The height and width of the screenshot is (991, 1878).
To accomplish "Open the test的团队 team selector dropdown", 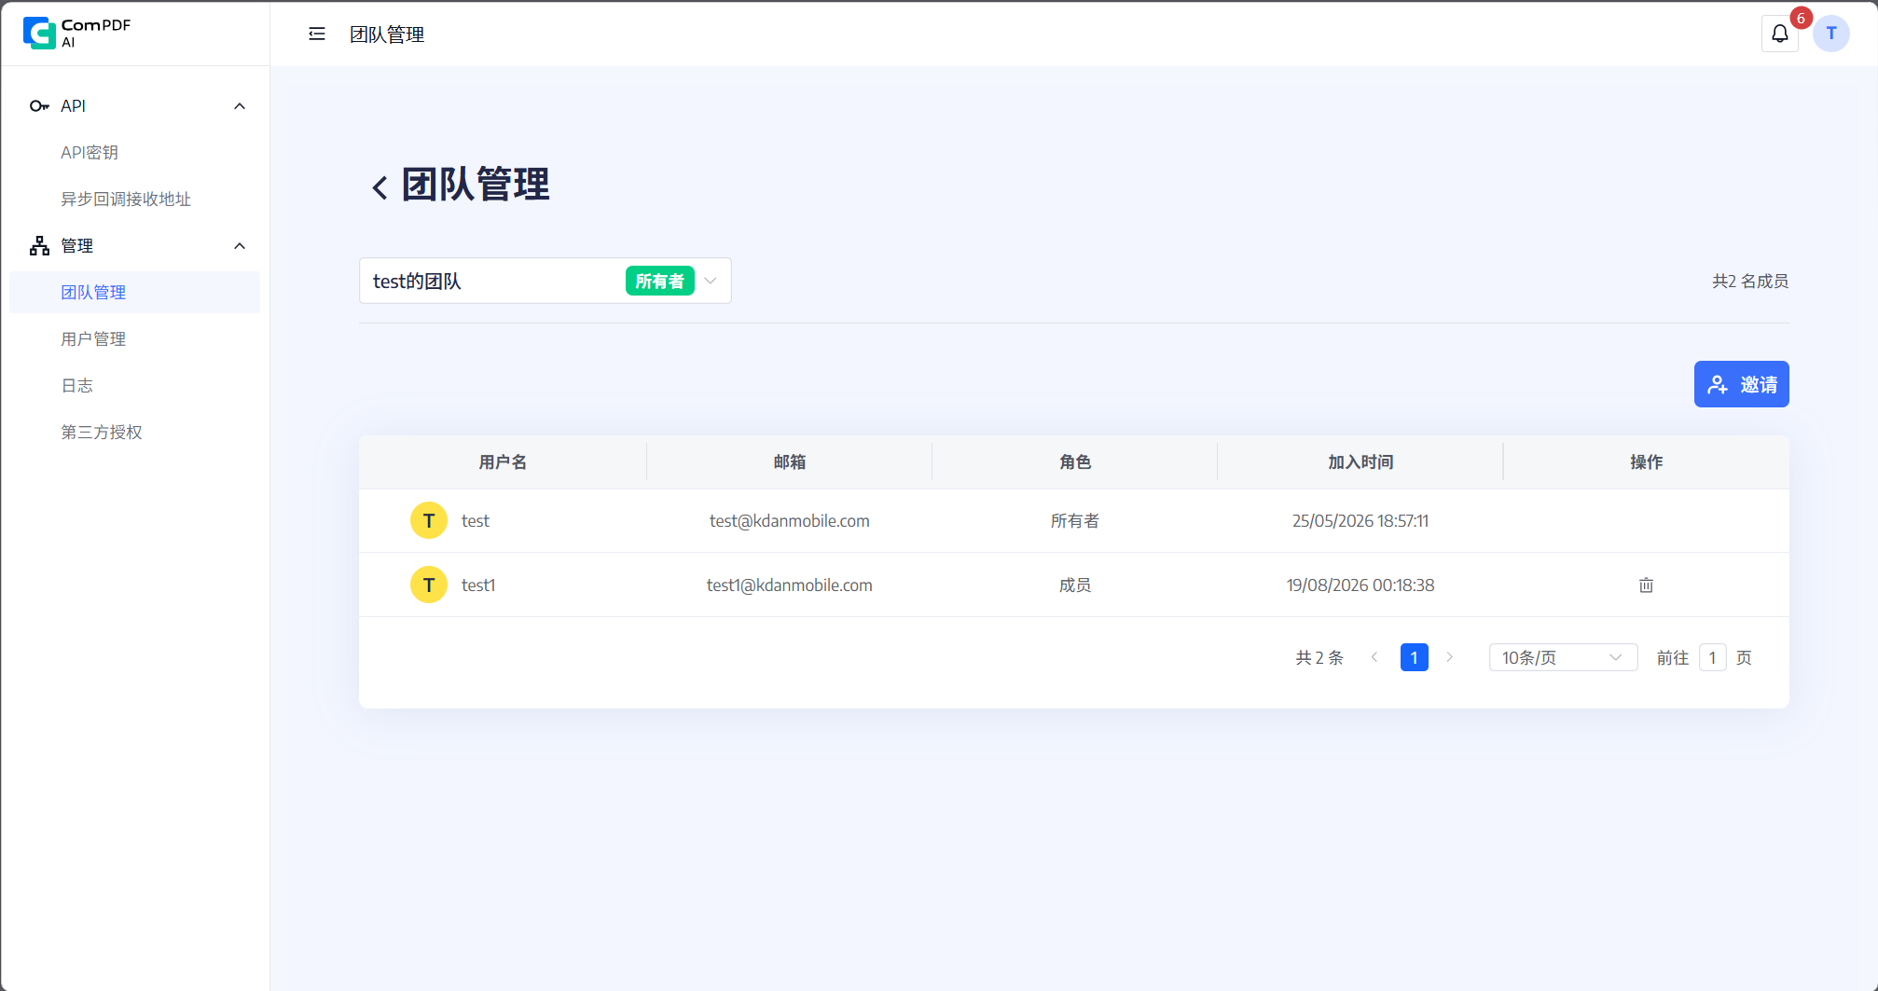I will pyautogui.click(x=545, y=281).
